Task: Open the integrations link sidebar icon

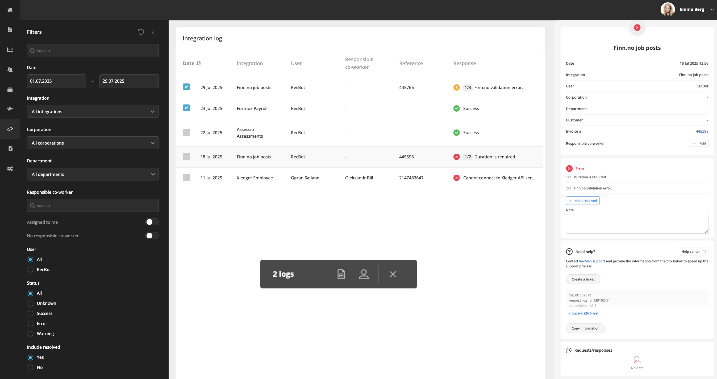Action: point(10,129)
